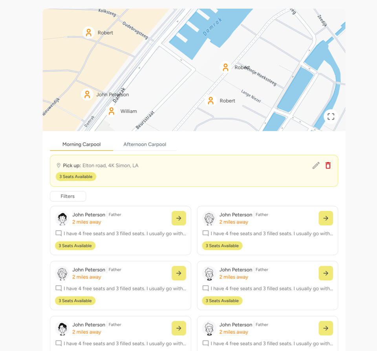Click 3 Seats Available badge in pick up banner
The width and height of the screenshot is (377, 351).
pyautogui.click(x=76, y=177)
